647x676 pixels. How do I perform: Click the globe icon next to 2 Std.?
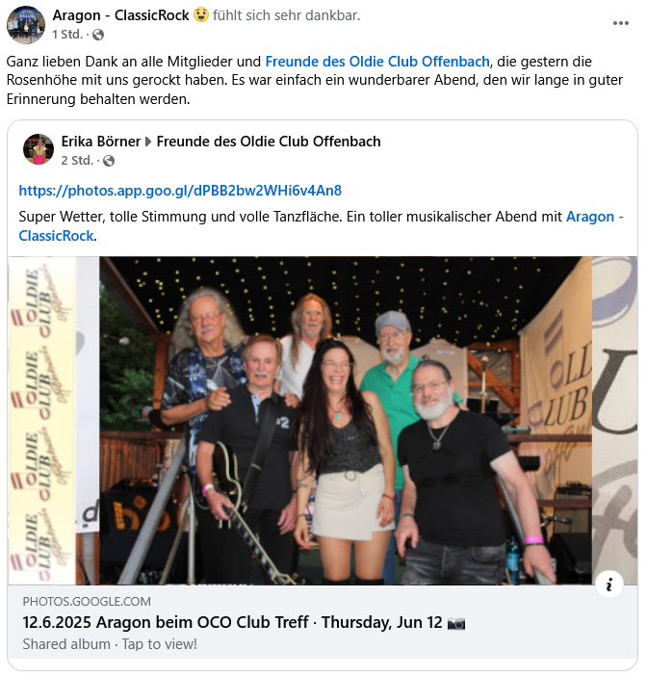pyautogui.click(x=109, y=161)
